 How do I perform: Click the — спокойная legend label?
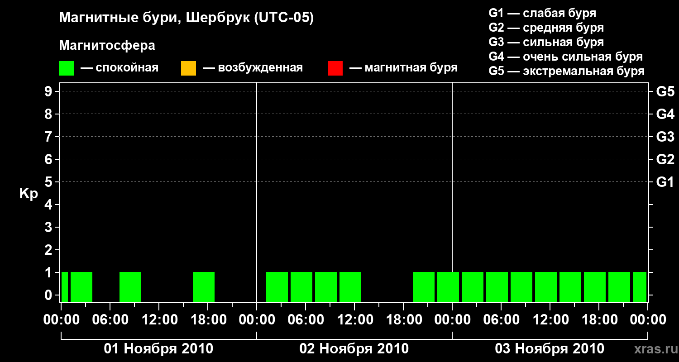coord(120,68)
